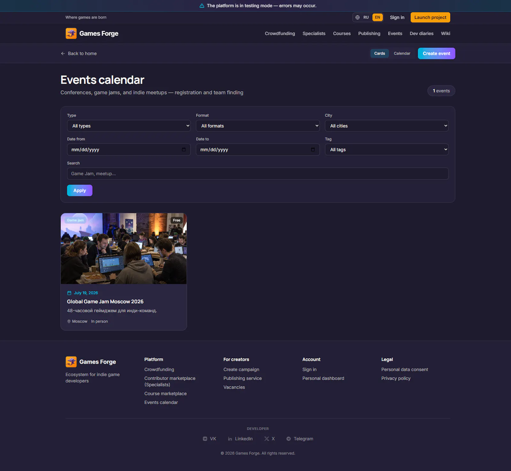Click the Launch project button

tap(430, 17)
